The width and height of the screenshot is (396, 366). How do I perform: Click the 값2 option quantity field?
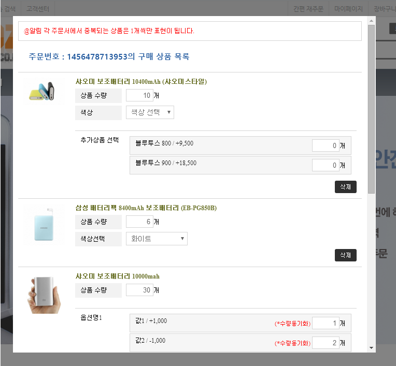click(x=325, y=343)
